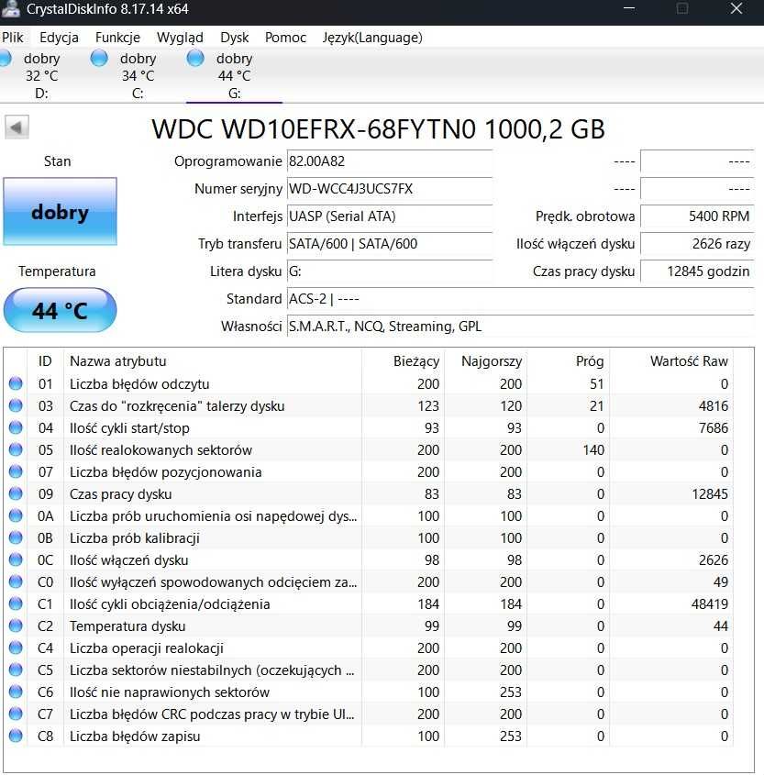Click the blue dobry health status button

coord(60,212)
